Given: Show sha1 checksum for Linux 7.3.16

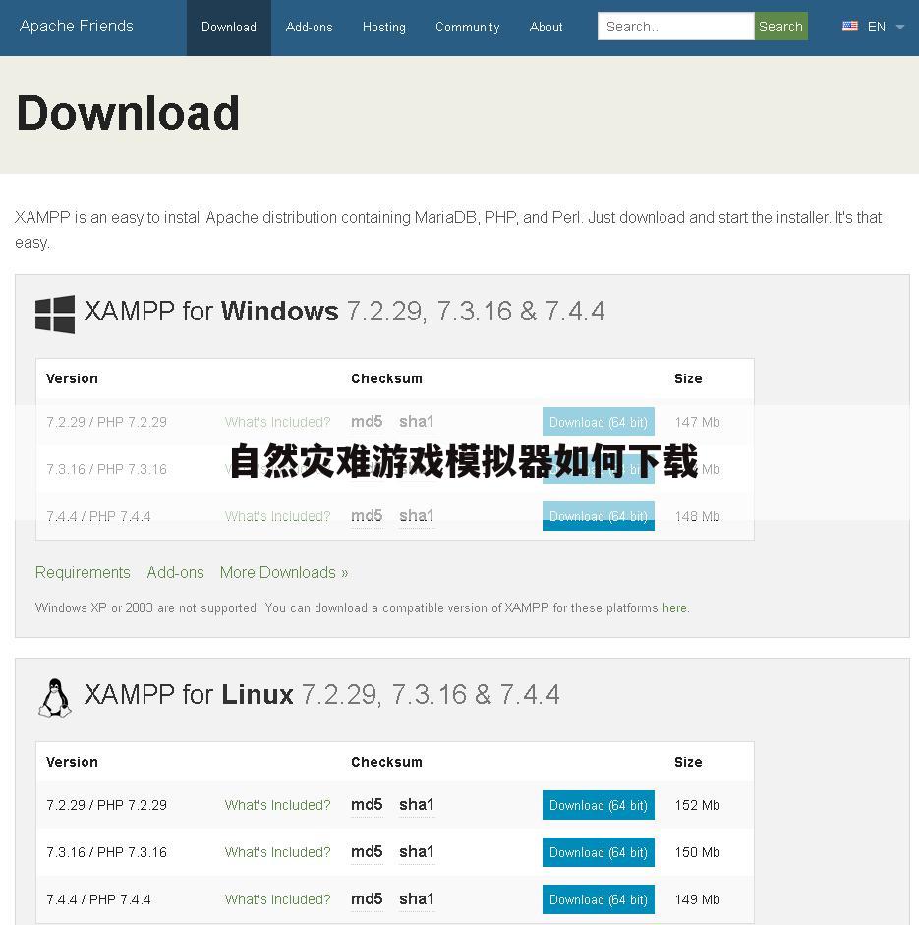Looking at the screenshot, I should click(x=417, y=852).
